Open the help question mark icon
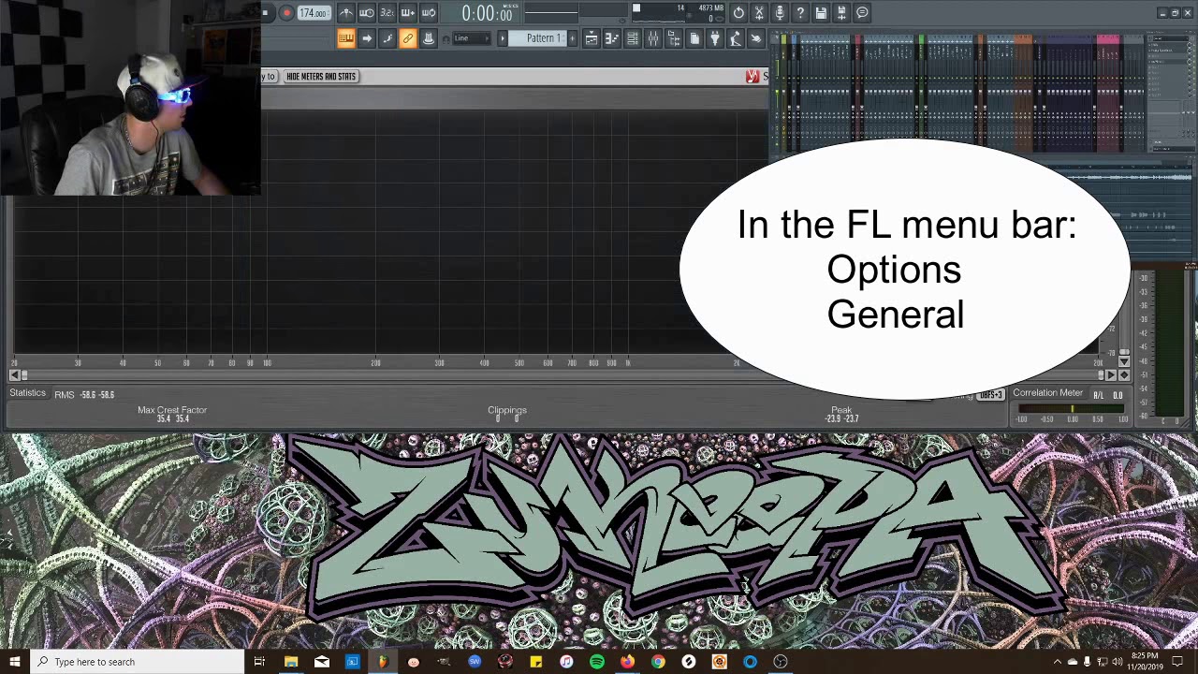This screenshot has width=1198, height=674. (x=800, y=13)
